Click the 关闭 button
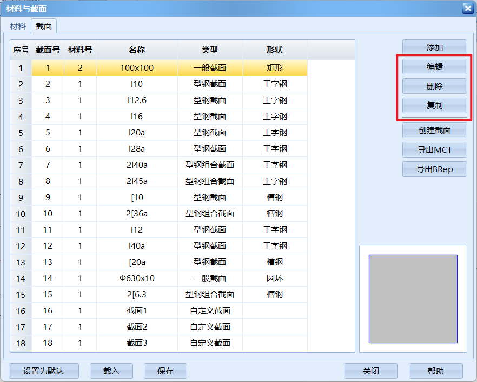This screenshot has height=382, width=477. click(371, 371)
